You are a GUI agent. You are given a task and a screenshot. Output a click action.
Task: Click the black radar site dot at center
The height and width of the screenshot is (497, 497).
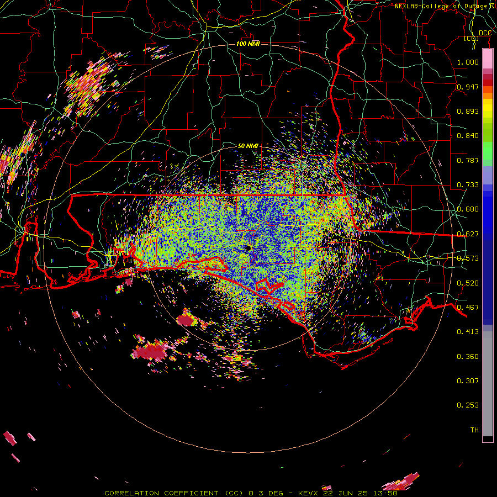(x=248, y=248)
